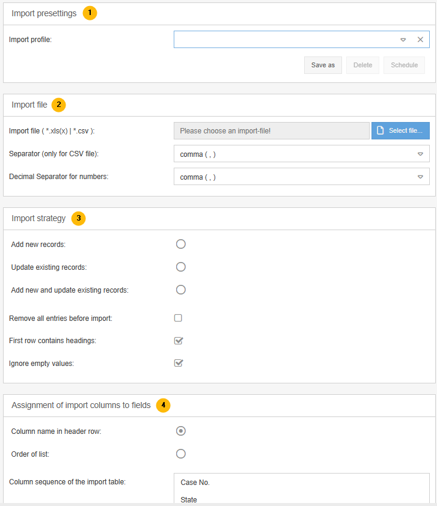Select 'Order of list' radio option

pos(181,454)
